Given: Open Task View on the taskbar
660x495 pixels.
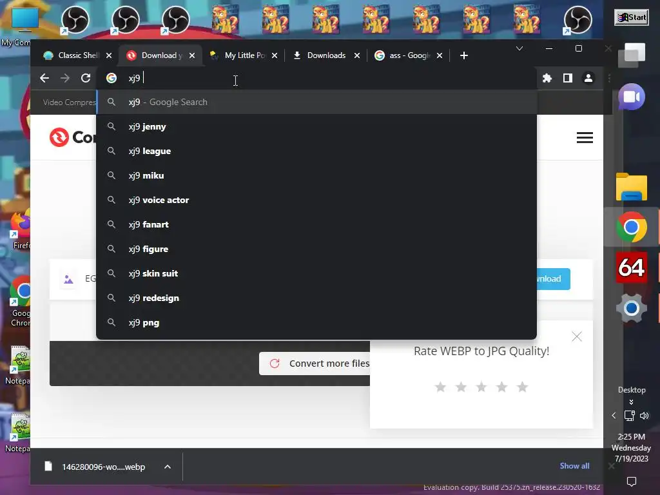Looking at the screenshot, I should tap(632, 55).
